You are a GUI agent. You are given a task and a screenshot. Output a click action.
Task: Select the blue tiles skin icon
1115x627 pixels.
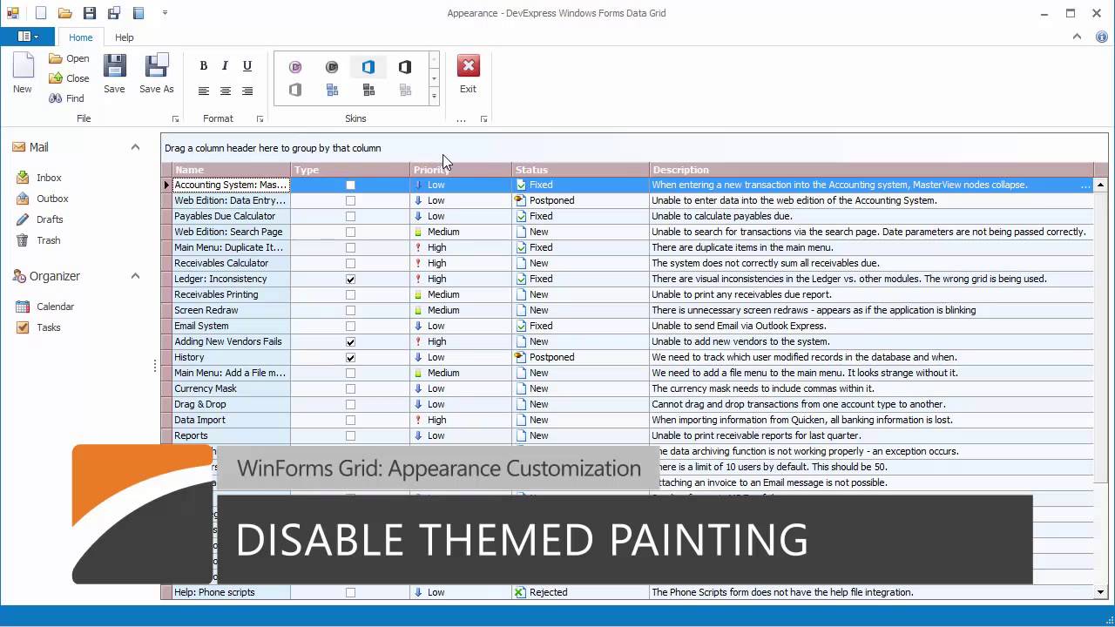(332, 90)
